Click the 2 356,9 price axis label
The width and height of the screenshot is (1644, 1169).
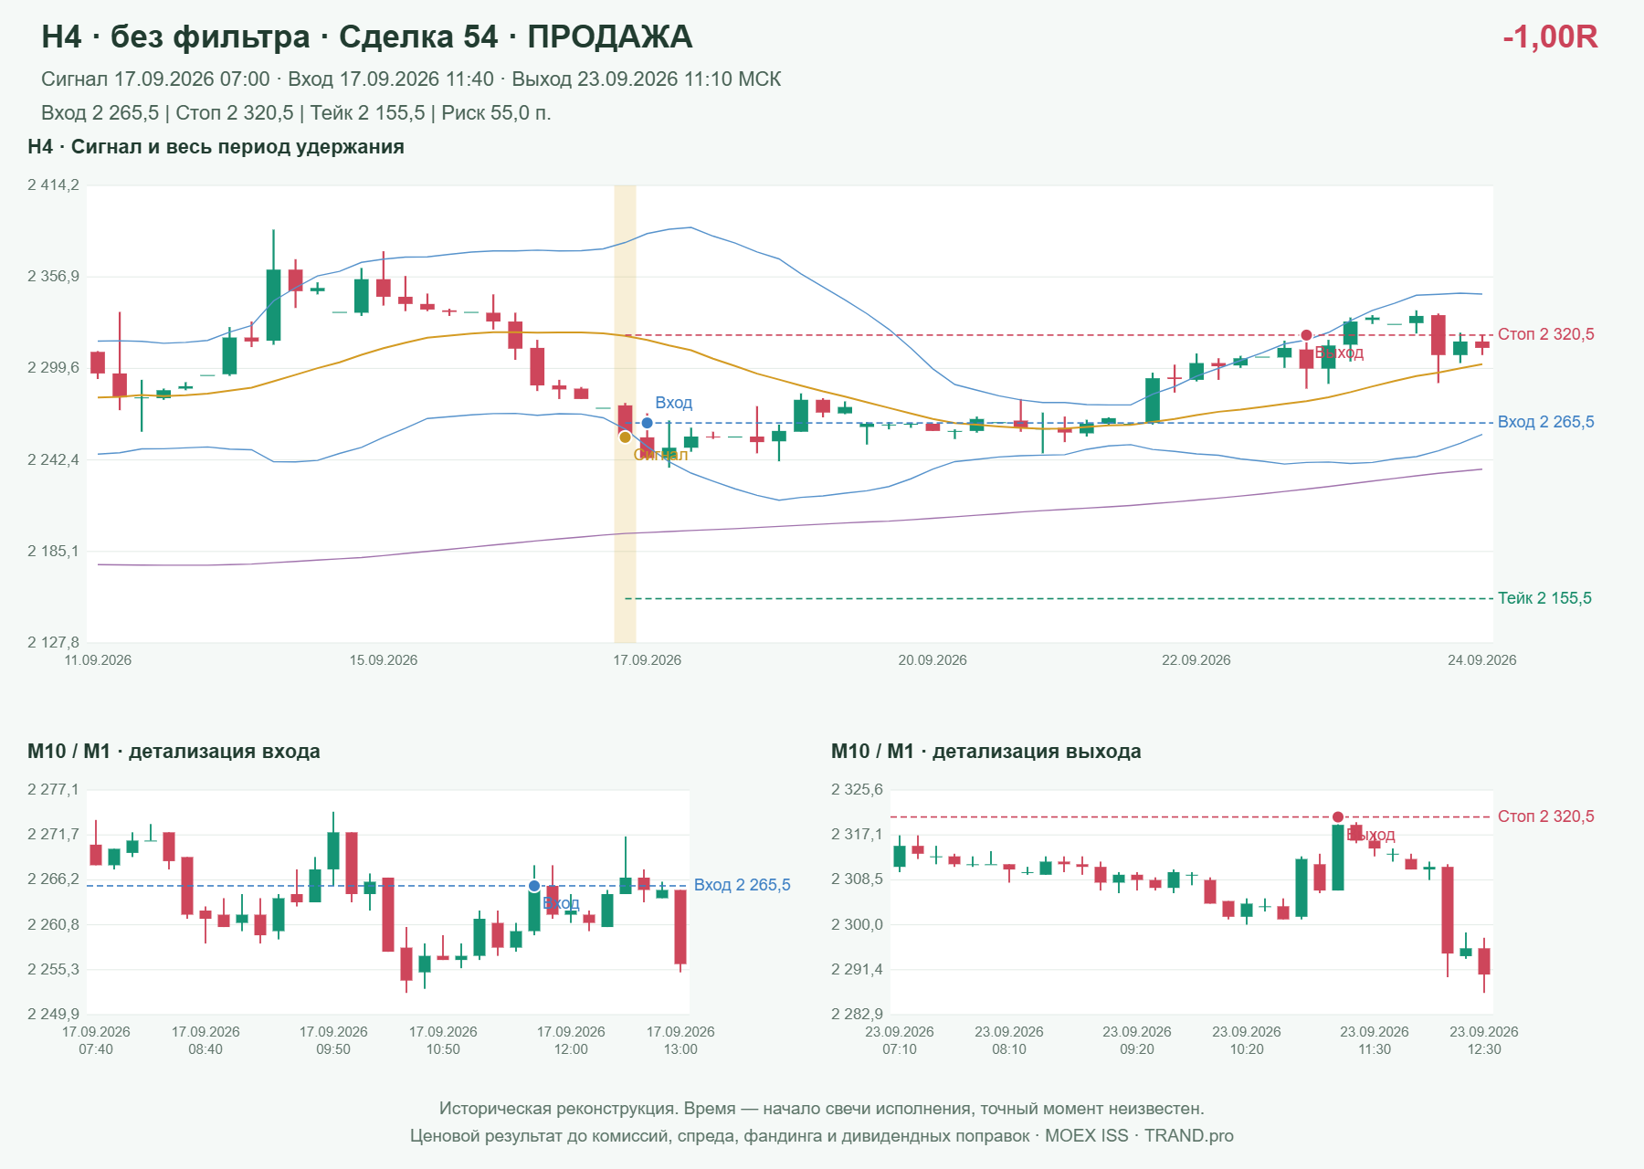[x=53, y=277]
